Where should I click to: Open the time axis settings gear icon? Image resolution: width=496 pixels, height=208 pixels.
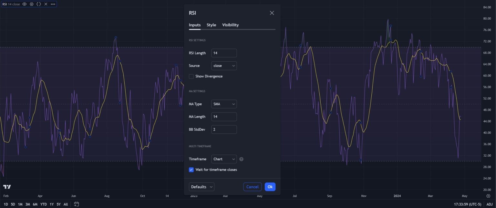(488, 196)
